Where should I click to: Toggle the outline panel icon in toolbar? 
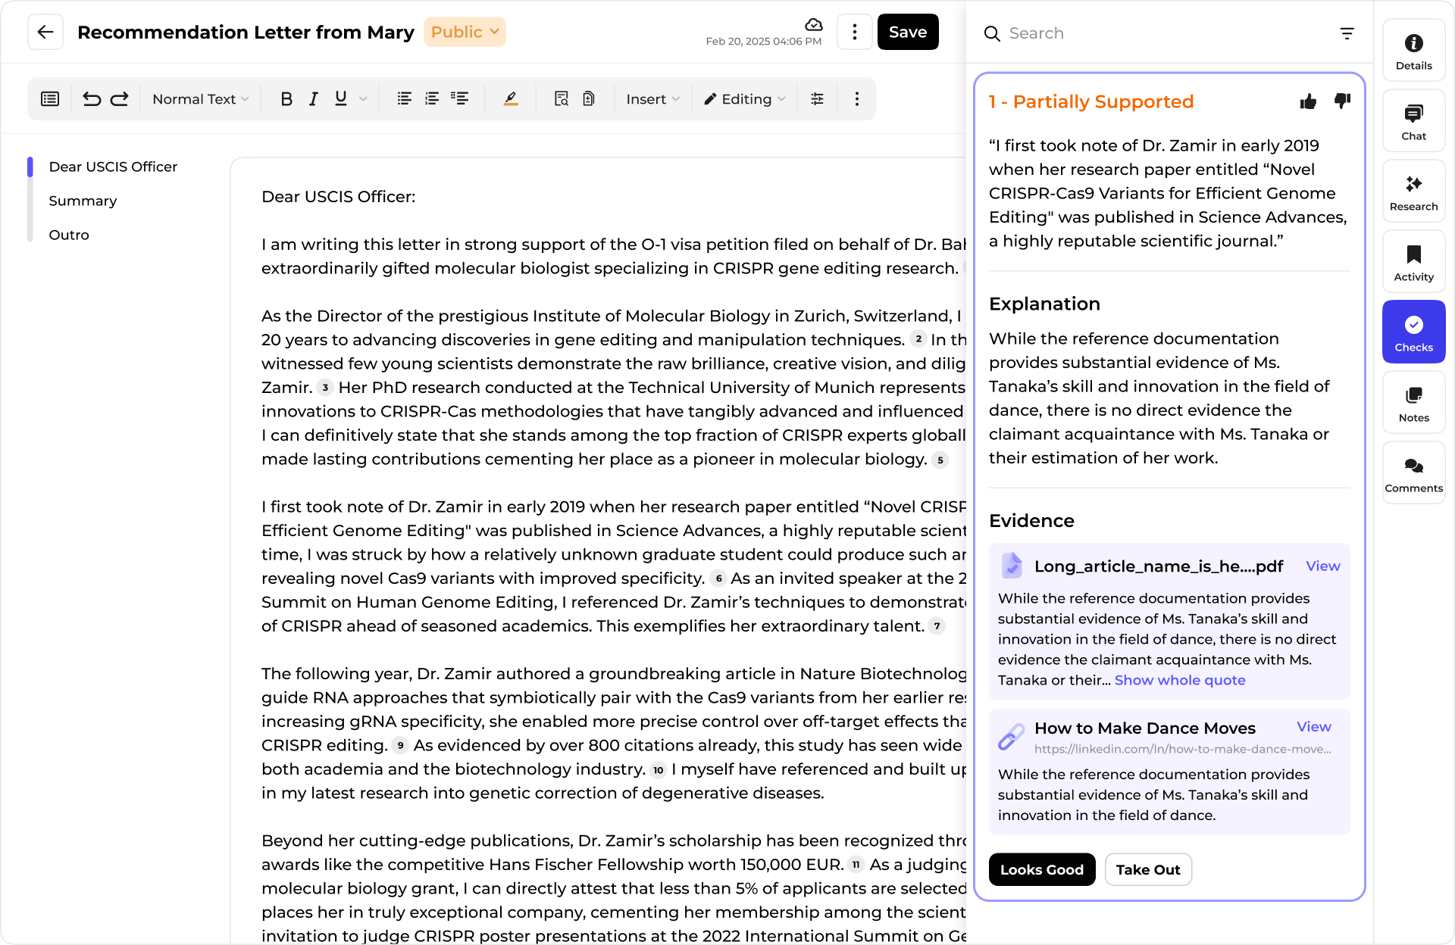pos(50,99)
